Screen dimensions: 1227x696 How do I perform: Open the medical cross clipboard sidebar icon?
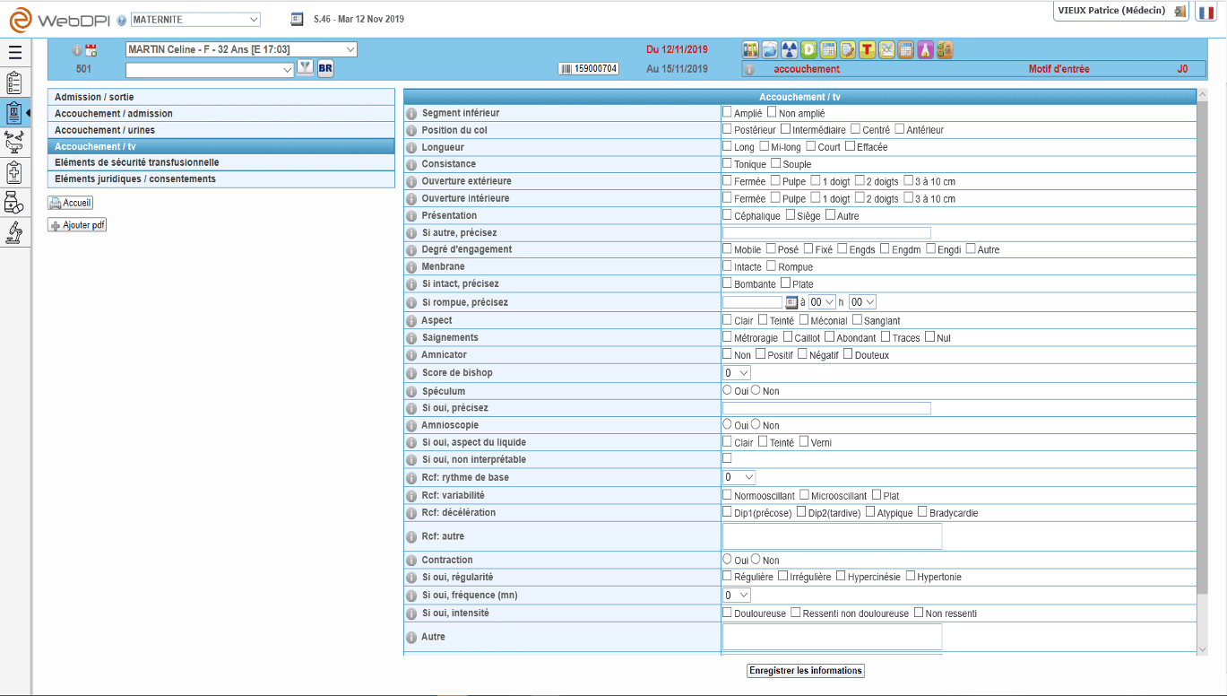(x=14, y=171)
